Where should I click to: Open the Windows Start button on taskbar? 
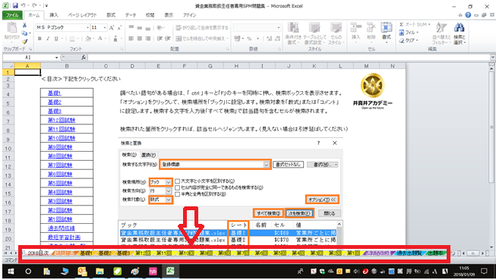coord(11,271)
